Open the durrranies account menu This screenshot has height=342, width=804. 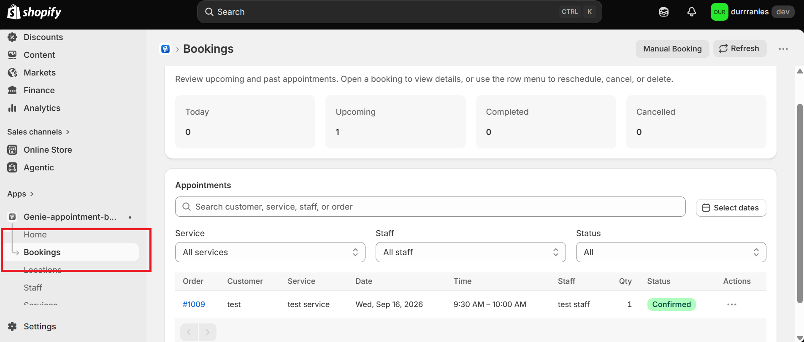[753, 12]
